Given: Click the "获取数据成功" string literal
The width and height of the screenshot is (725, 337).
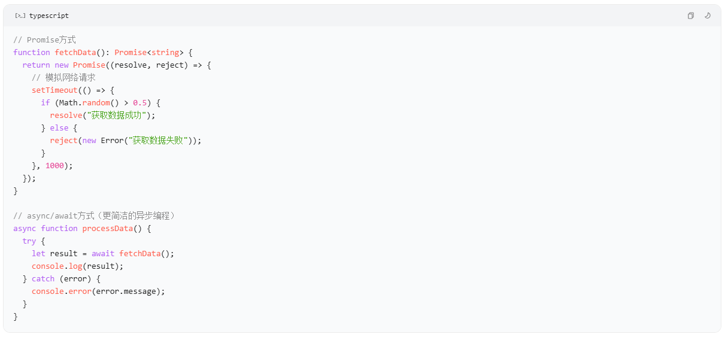Looking at the screenshot, I should pyautogui.click(x=117, y=115).
